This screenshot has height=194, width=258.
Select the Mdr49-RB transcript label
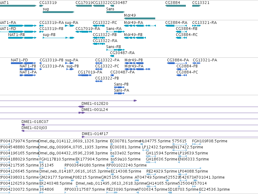click(x=133, y=35)
